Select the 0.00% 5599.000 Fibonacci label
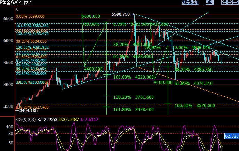 pos(30,16)
